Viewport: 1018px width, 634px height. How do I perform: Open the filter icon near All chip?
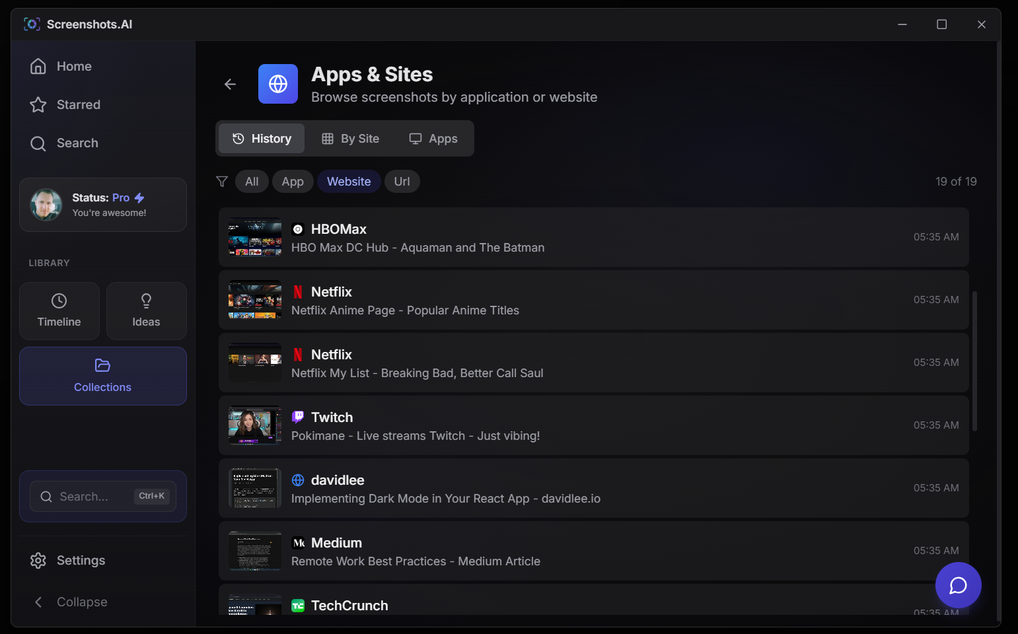point(222,181)
